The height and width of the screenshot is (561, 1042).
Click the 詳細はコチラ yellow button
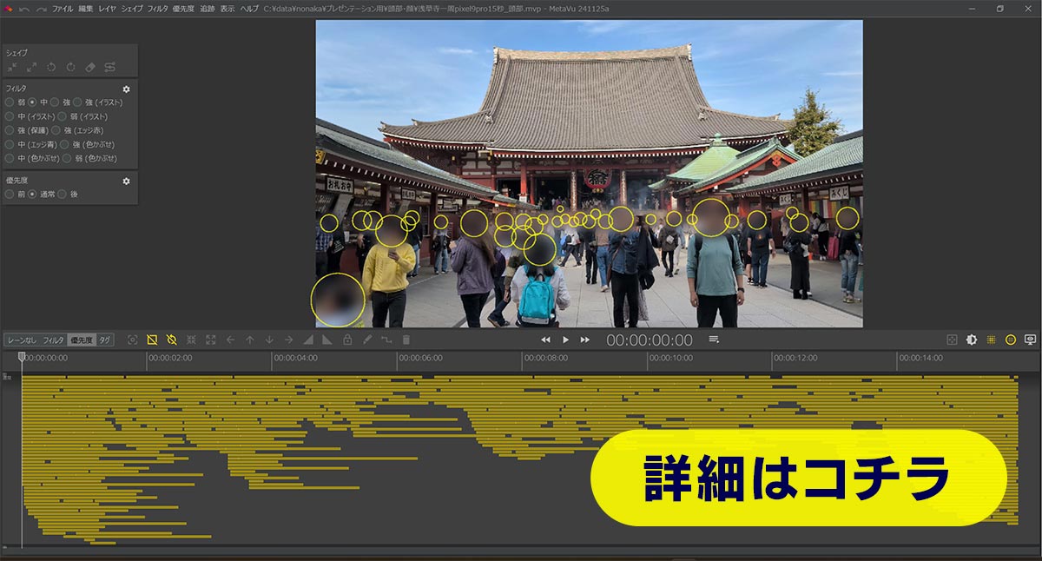[798, 478]
